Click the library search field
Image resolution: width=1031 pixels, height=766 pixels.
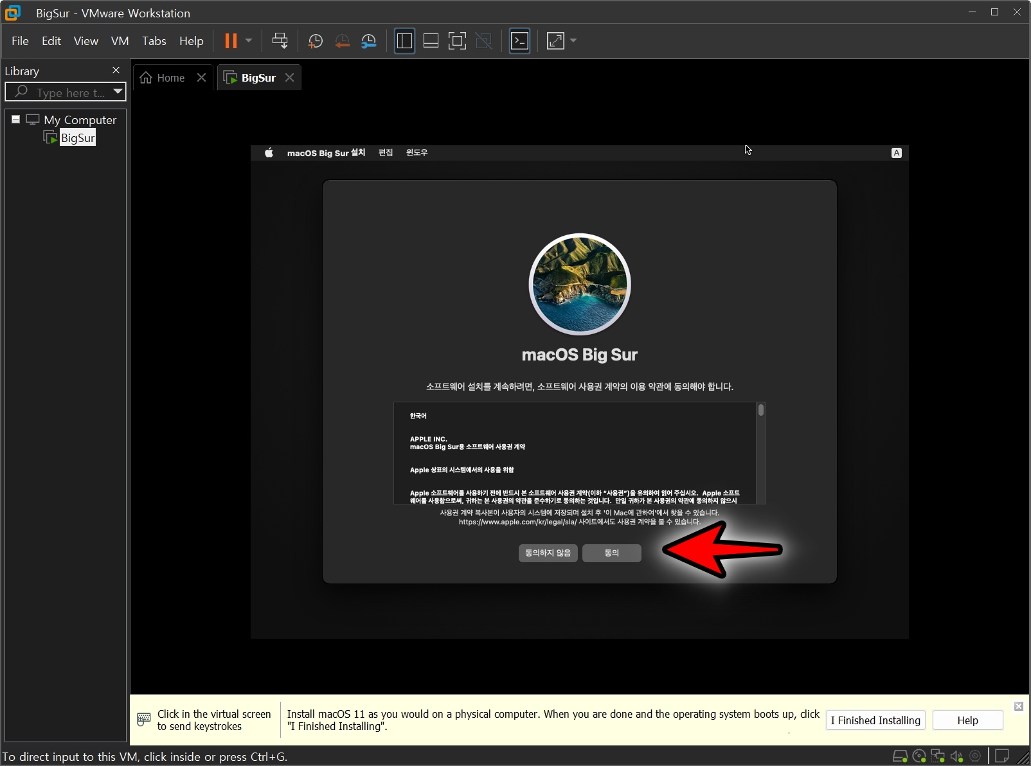[64, 93]
